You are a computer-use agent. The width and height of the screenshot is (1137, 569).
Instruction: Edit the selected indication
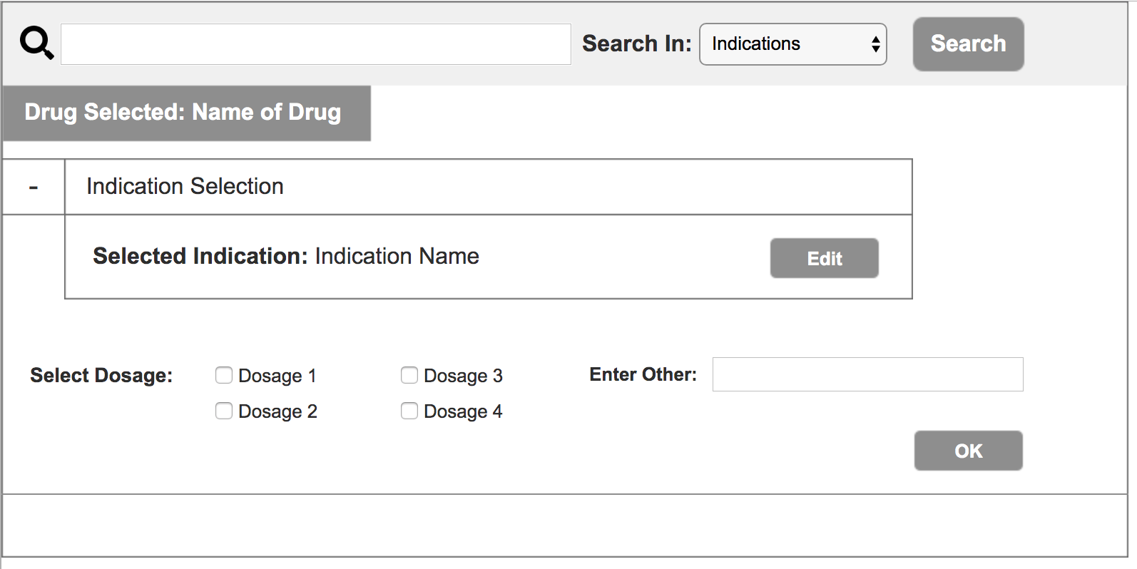pos(824,258)
